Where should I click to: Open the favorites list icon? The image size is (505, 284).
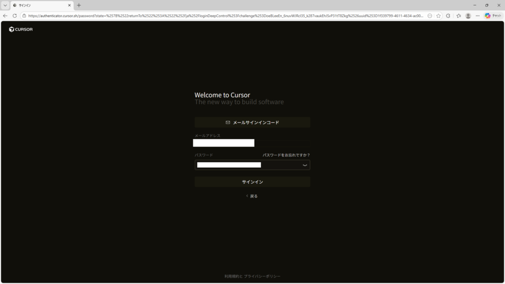click(x=458, y=16)
